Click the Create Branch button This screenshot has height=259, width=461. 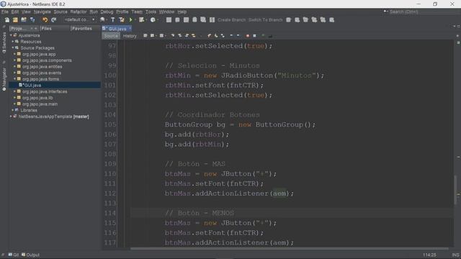tap(231, 20)
